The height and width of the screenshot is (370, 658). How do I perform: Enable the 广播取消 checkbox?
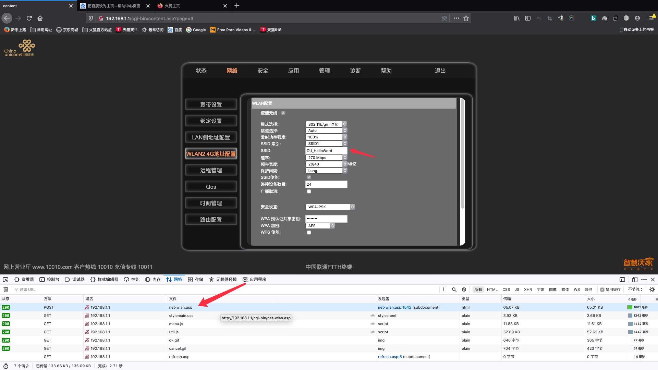[309, 192]
